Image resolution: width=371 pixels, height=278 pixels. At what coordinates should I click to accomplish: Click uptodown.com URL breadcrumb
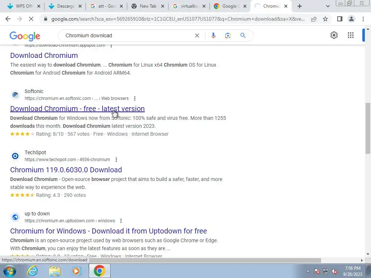click(x=70, y=221)
